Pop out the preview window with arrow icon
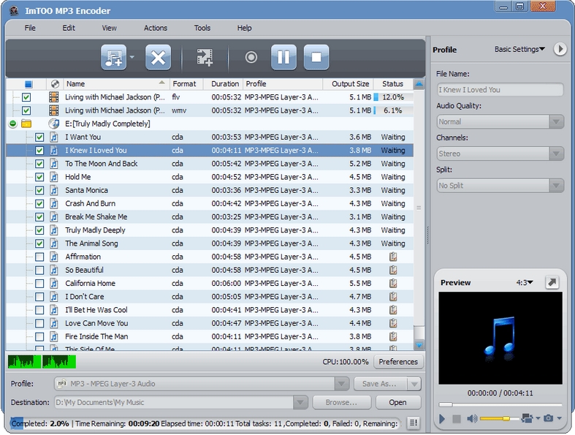 point(552,282)
